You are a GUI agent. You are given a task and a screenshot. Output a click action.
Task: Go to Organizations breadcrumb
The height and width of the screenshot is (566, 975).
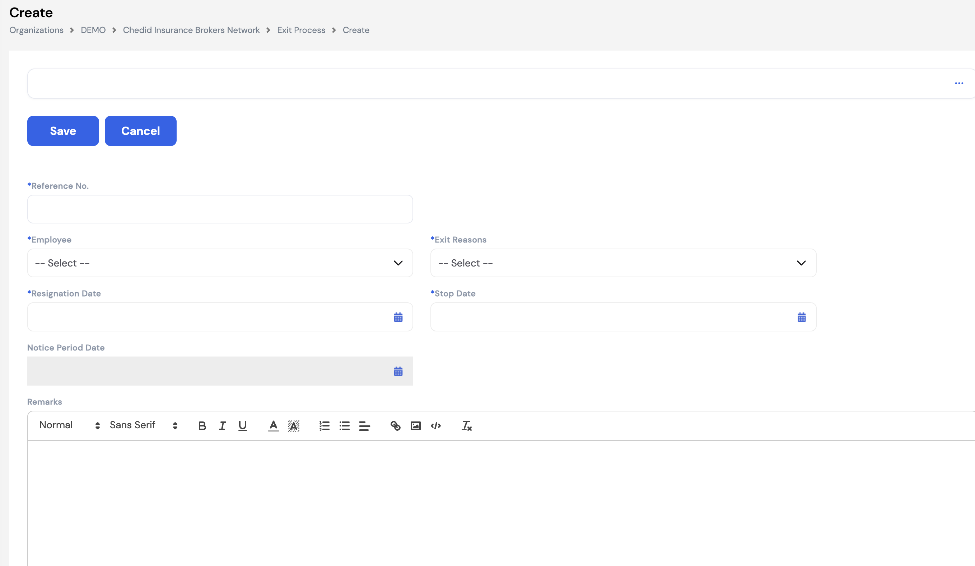click(36, 30)
